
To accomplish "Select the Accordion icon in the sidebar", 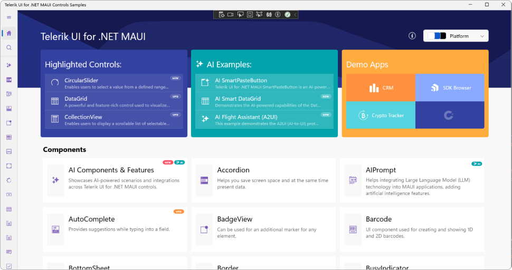I will 9,80.
